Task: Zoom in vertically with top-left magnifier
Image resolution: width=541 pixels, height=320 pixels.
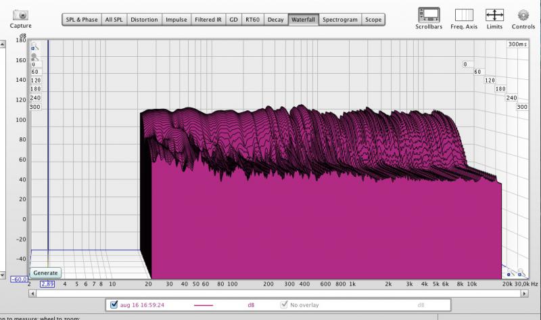Action: tap(35, 46)
